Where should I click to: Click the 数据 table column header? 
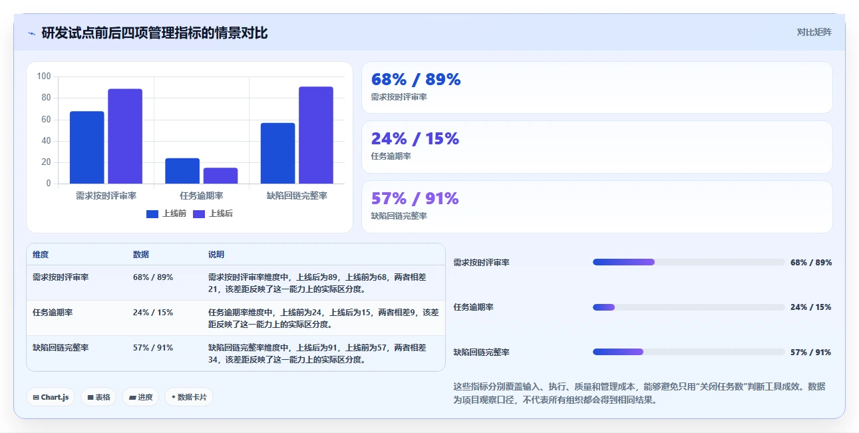pyautogui.click(x=141, y=255)
